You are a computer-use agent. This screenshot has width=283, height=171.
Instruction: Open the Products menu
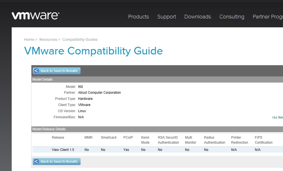pos(138,17)
